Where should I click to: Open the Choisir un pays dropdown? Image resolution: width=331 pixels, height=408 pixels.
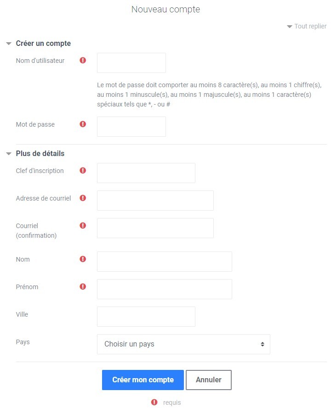coord(183,344)
